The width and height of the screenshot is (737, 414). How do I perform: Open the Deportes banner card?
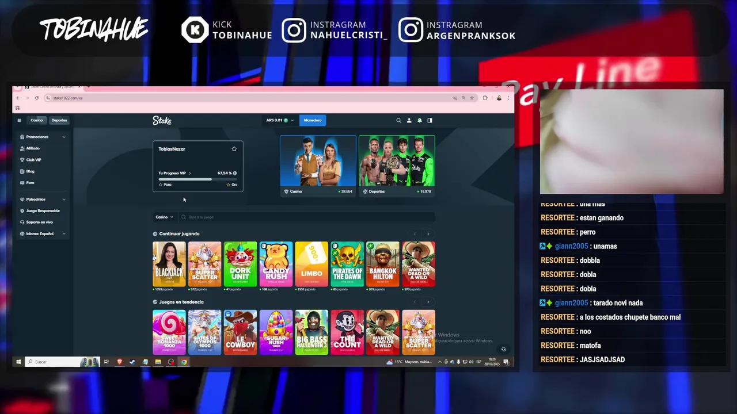point(397,166)
